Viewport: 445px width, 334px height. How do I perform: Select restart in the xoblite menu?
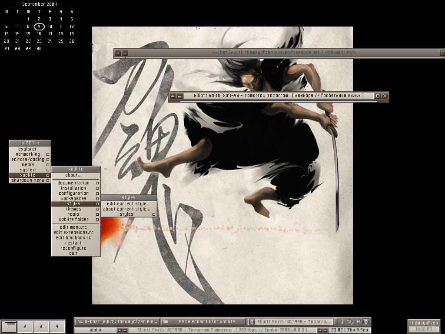[x=76, y=243]
